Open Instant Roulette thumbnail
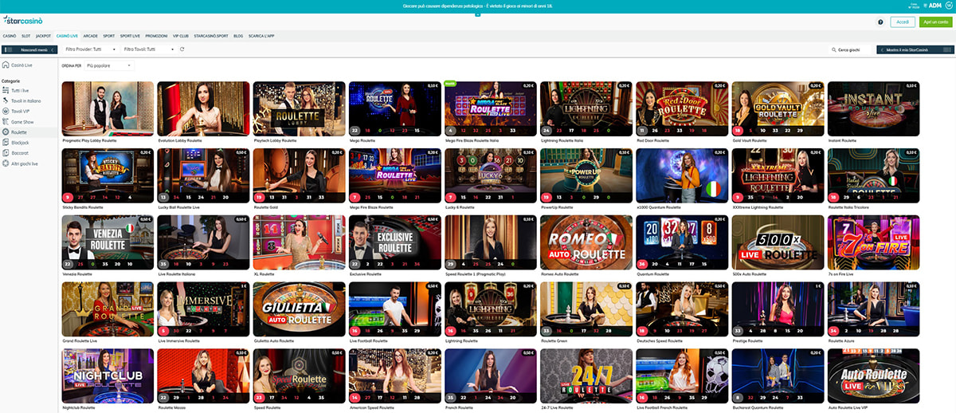This screenshot has width=956, height=413. pyautogui.click(x=873, y=108)
